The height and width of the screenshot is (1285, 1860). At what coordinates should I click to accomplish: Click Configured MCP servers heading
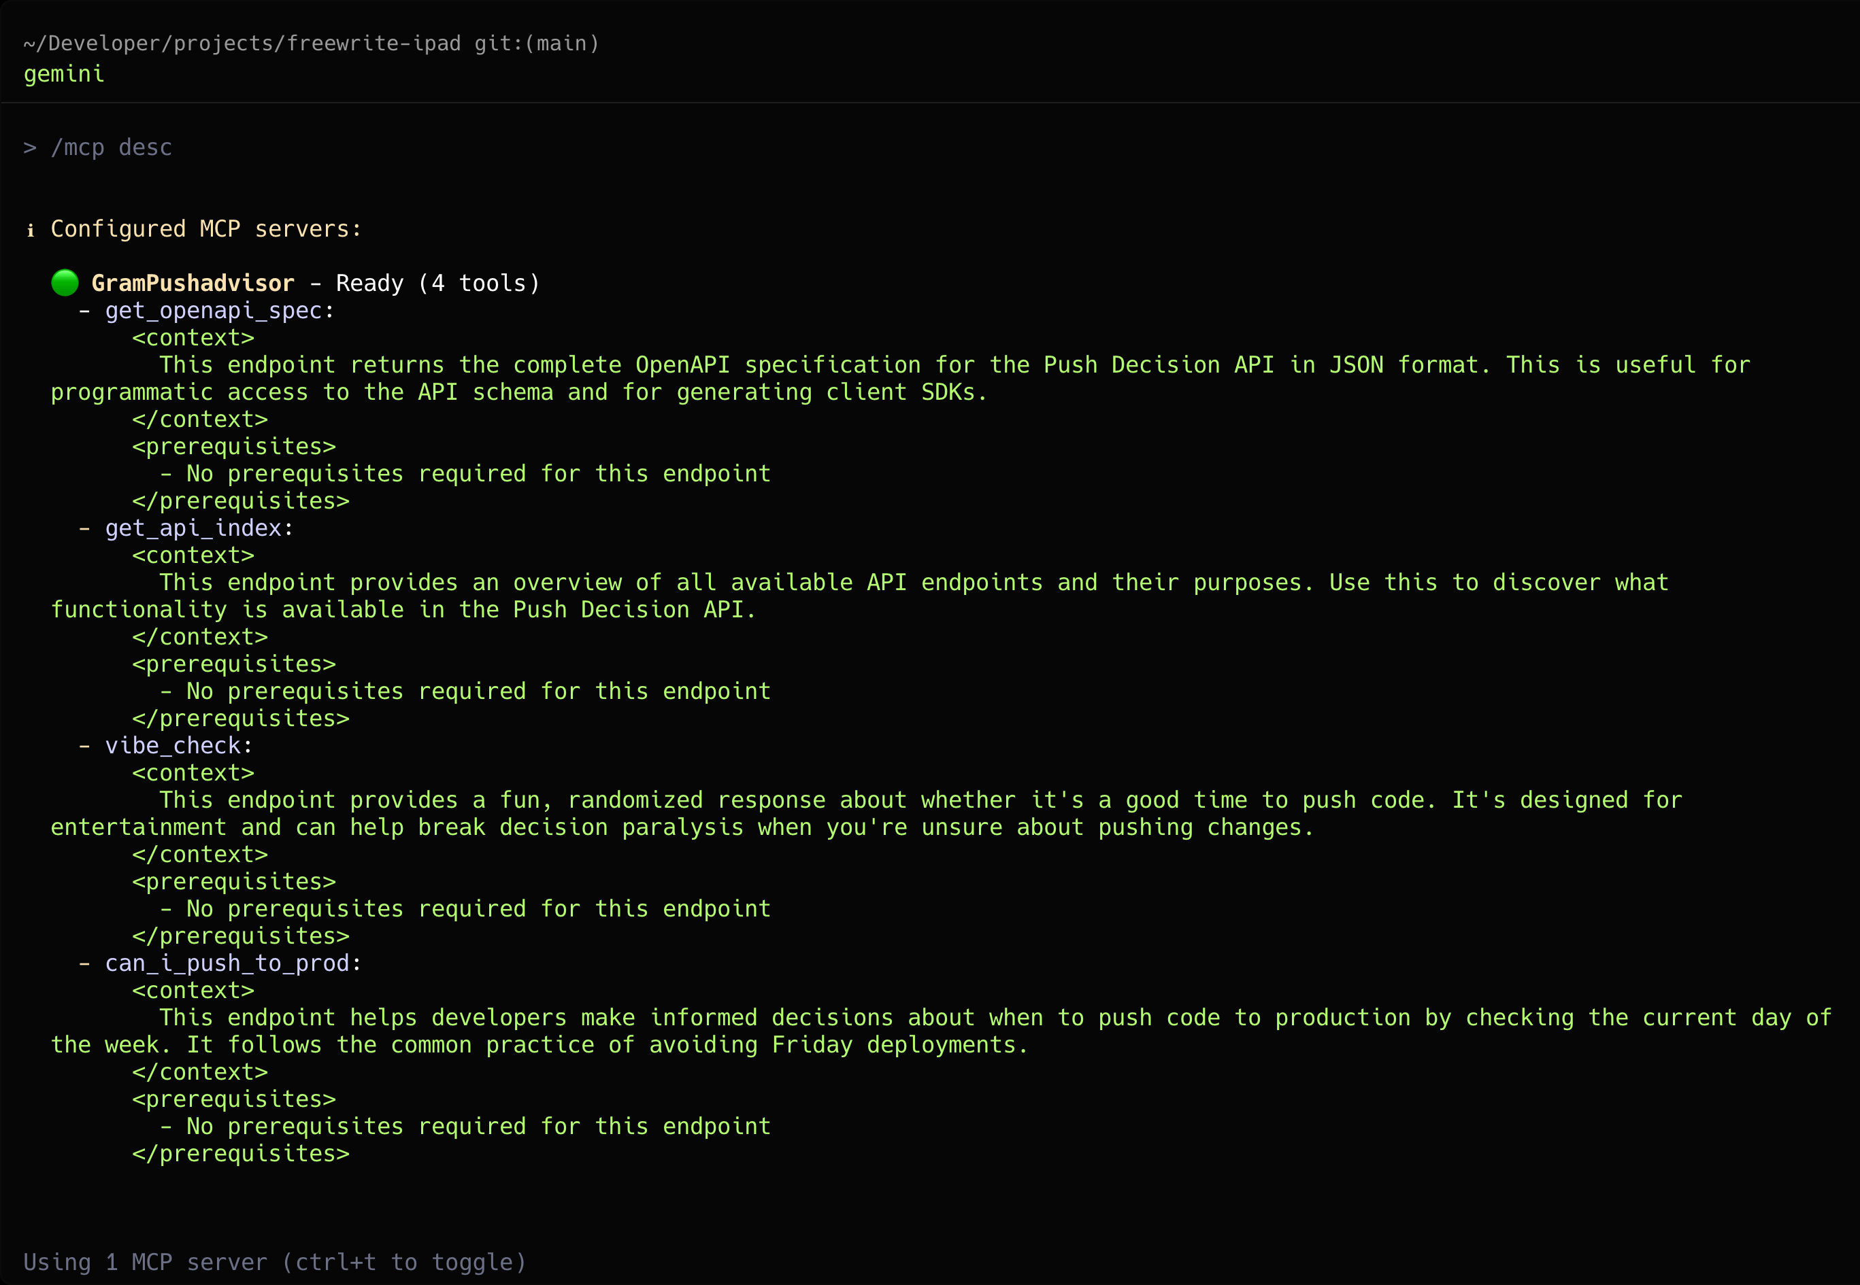click(206, 230)
